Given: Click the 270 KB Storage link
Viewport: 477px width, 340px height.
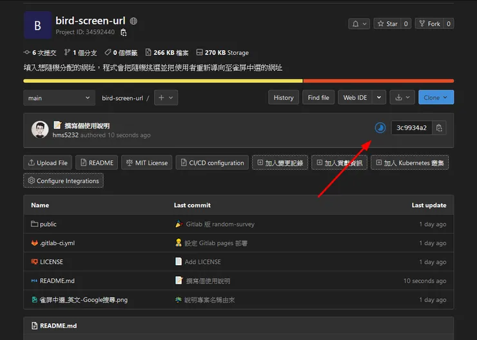Looking at the screenshot, I should click(x=222, y=53).
